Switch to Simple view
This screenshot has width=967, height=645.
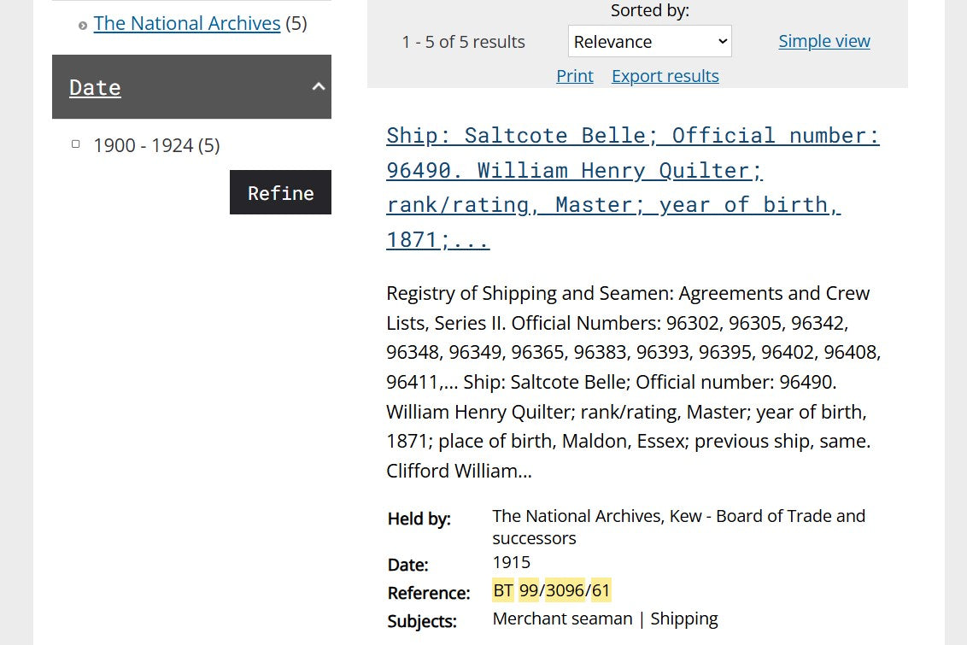pyautogui.click(x=823, y=41)
